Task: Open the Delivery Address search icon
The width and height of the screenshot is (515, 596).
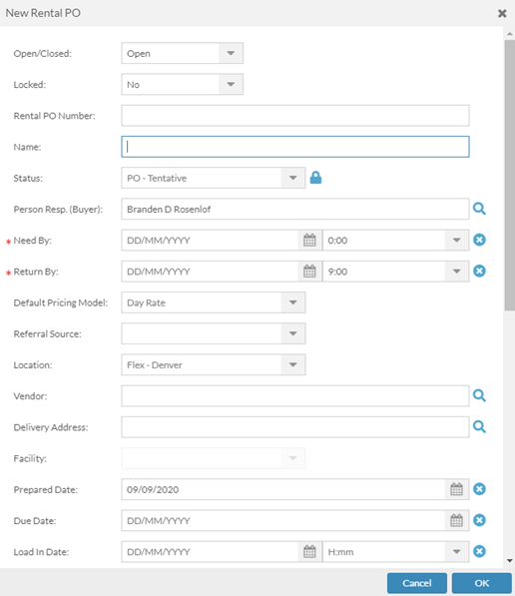Action: tap(479, 427)
